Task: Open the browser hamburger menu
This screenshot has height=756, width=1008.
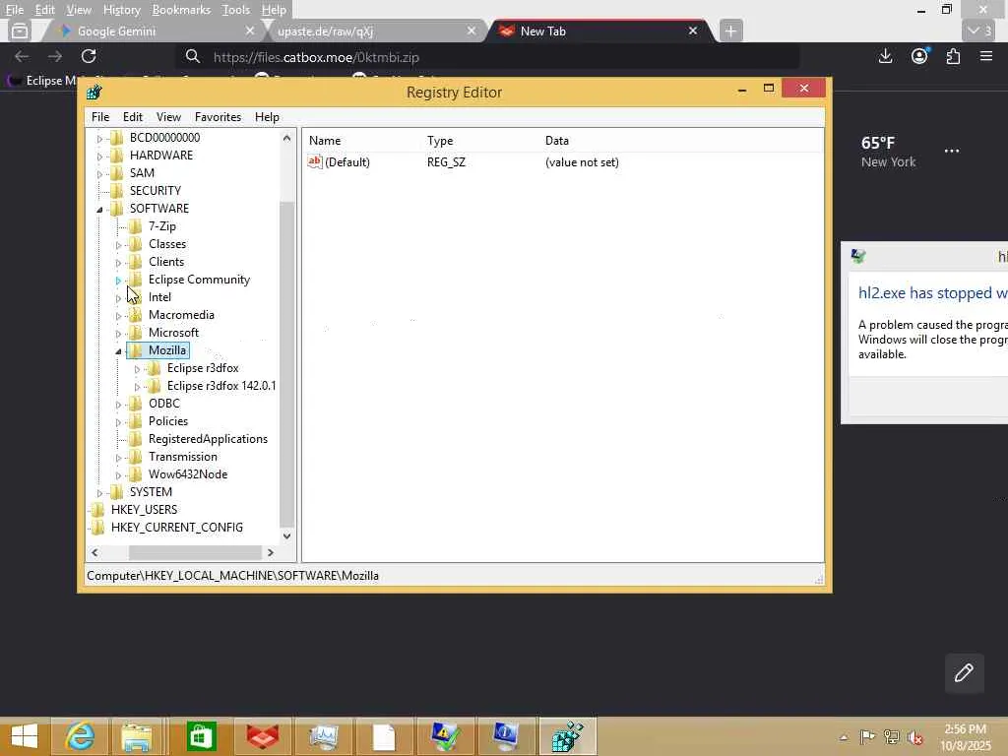Action: pos(986,56)
